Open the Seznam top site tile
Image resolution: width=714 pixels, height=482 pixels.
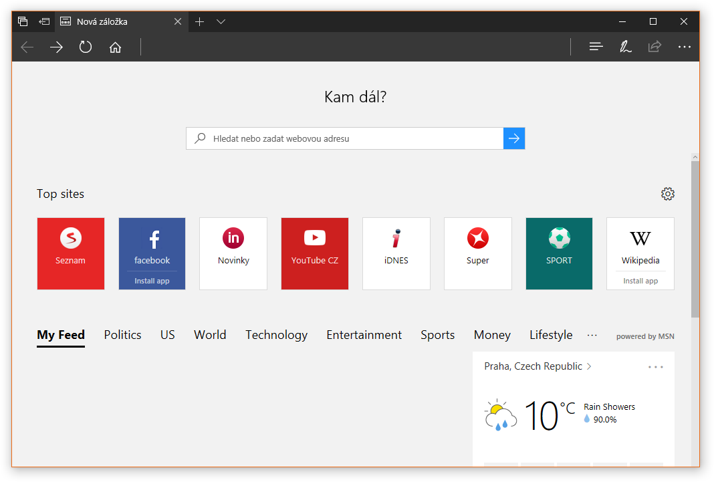pyautogui.click(x=71, y=253)
